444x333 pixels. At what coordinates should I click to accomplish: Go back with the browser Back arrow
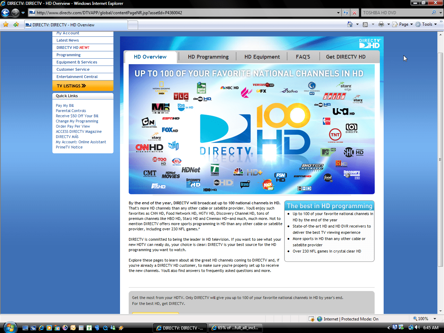point(6,13)
